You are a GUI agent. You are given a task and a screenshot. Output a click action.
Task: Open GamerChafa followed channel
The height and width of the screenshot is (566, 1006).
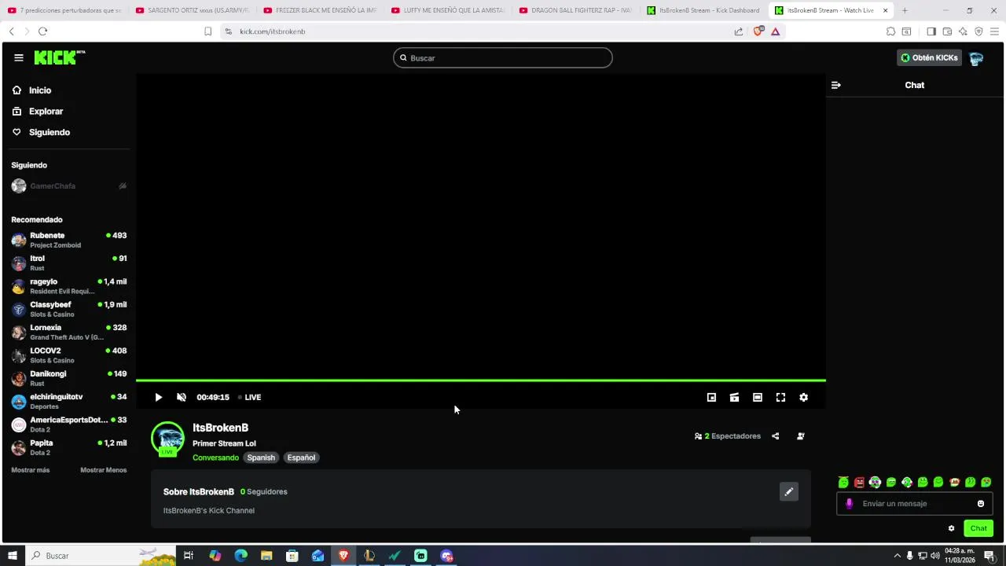(x=69, y=186)
